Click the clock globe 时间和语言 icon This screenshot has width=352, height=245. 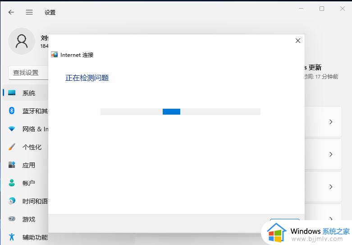click(12, 201)
